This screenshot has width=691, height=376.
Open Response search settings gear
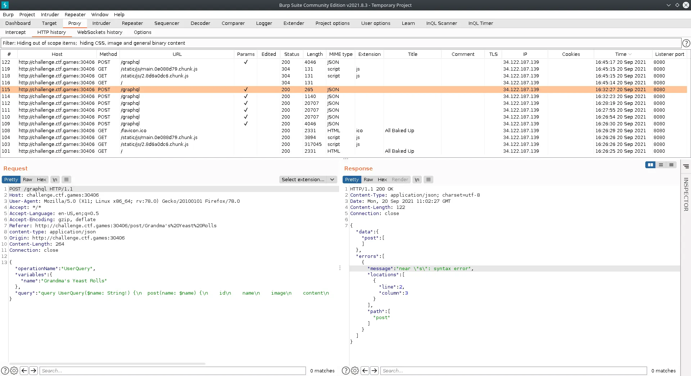click(x=355, y=371)
